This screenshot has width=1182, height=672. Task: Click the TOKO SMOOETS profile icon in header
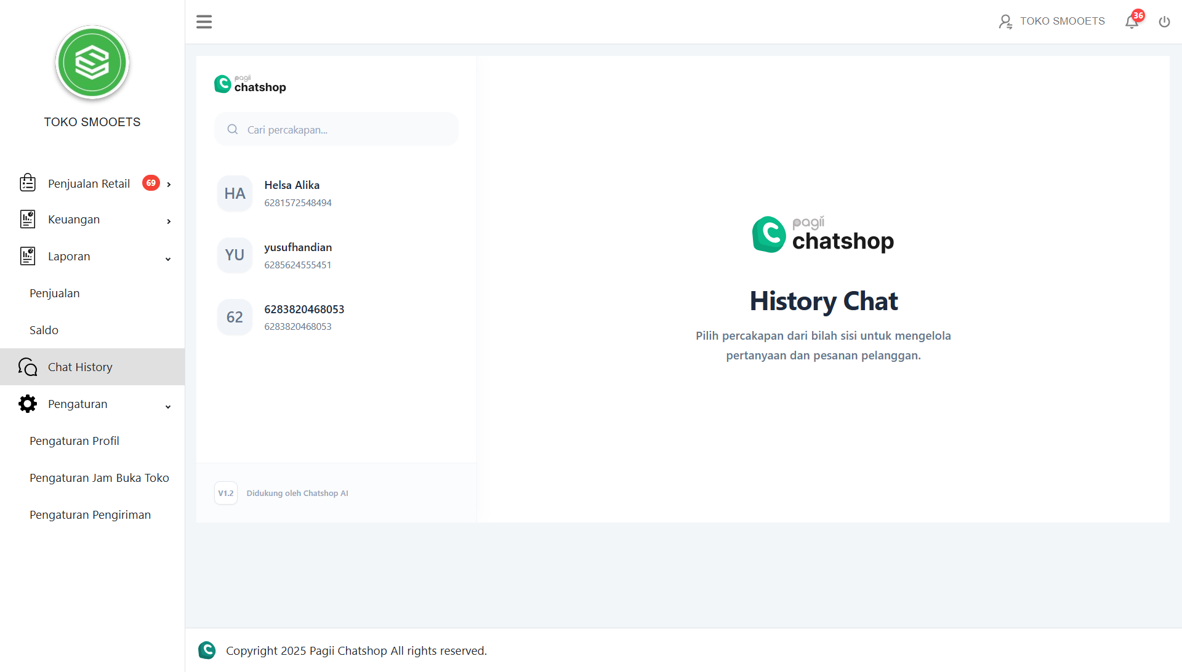click(1005, 21)
